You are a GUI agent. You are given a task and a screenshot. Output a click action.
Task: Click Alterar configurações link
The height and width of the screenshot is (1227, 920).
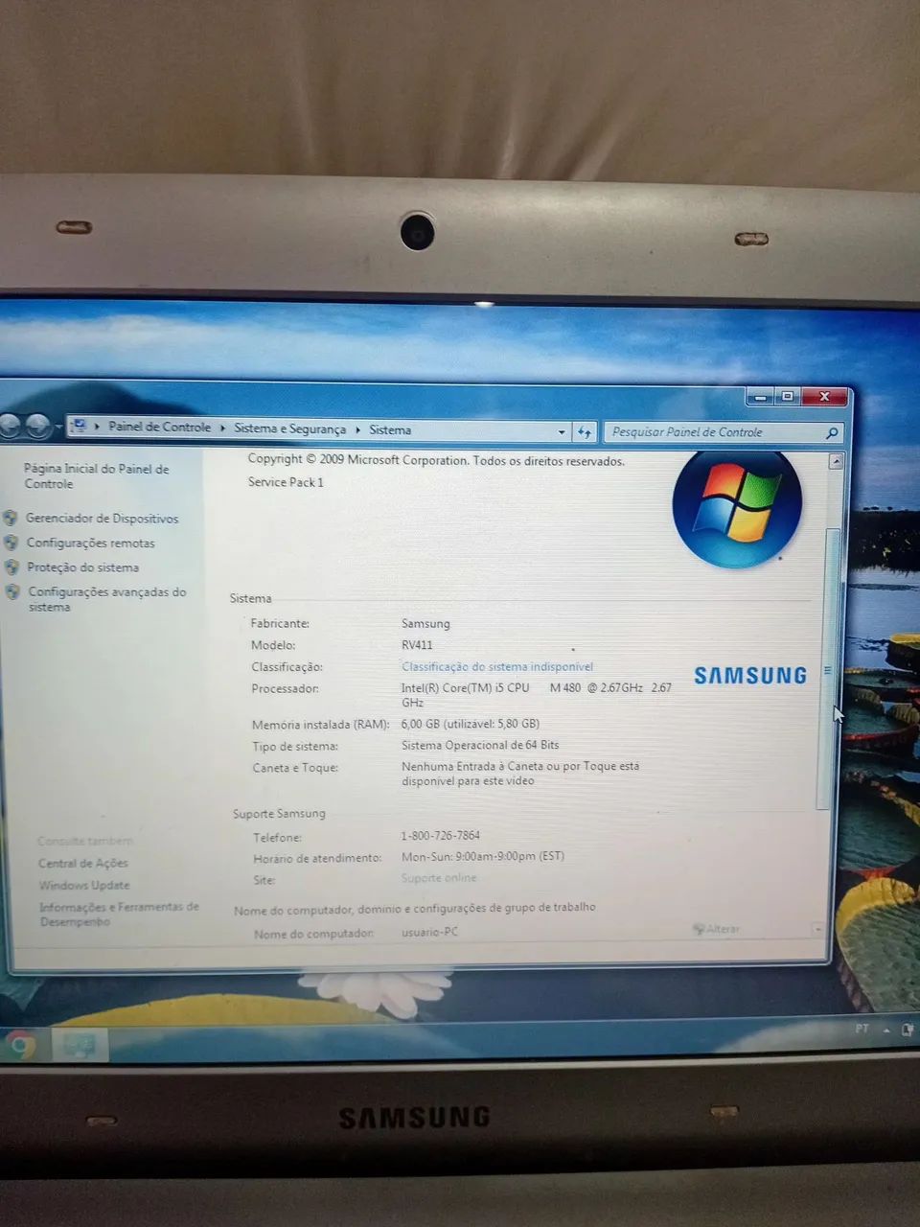717,929
